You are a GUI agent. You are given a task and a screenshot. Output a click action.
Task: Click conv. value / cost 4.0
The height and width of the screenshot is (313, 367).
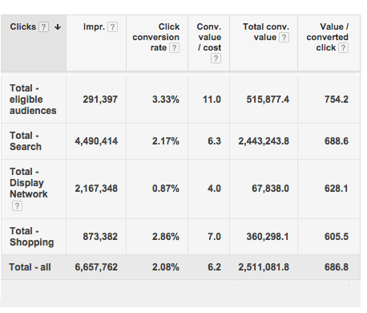point(215,189)
